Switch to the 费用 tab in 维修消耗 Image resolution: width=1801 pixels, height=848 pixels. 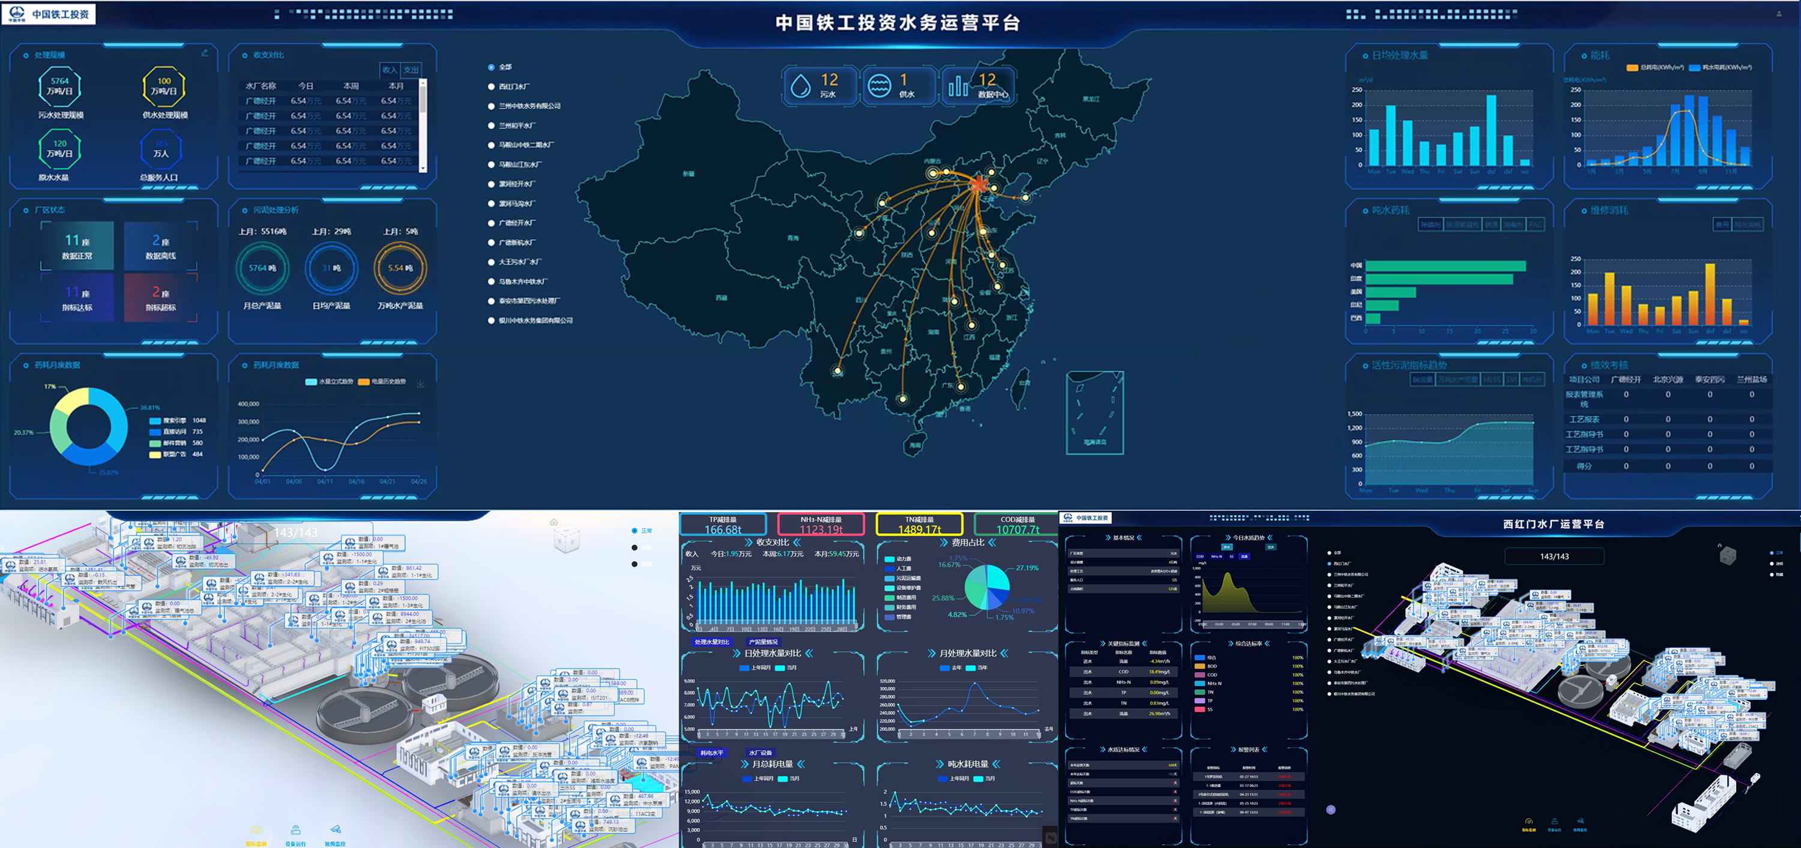tap(1722, 224)
